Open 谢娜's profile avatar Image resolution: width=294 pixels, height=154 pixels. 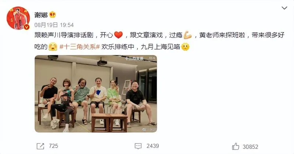[18, 18]
